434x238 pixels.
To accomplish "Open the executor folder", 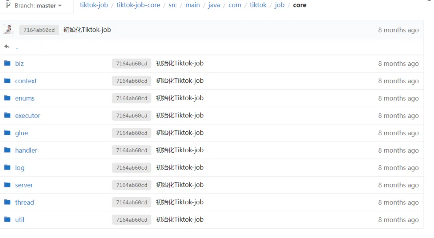I will coord(28,116).
